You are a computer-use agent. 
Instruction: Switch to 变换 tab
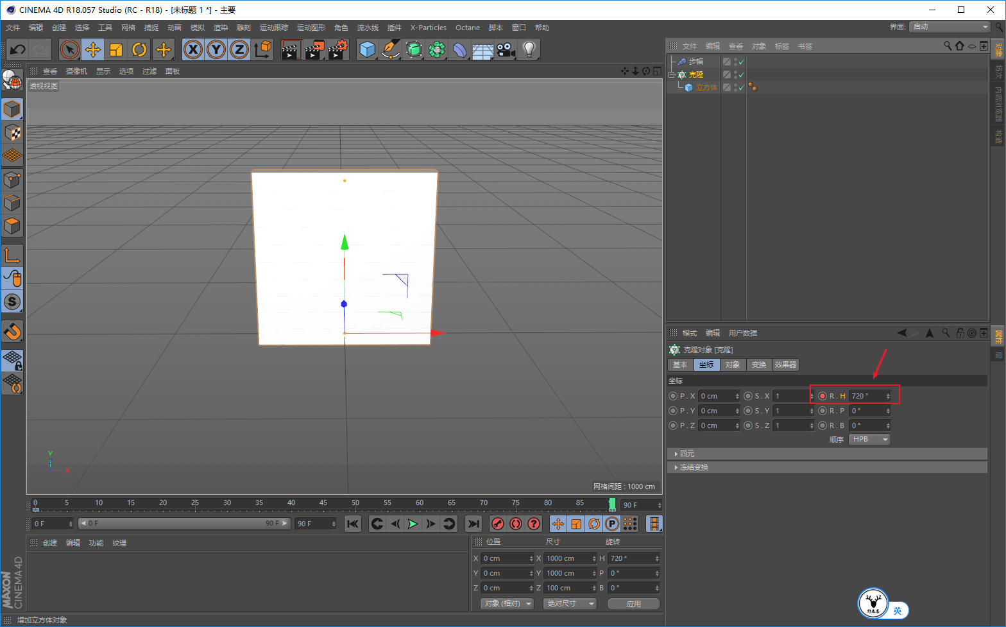tap(759, 365)
